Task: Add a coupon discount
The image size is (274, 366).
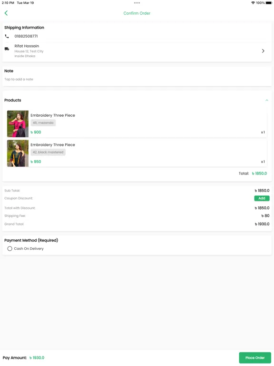Action: (x=262, y=198)
